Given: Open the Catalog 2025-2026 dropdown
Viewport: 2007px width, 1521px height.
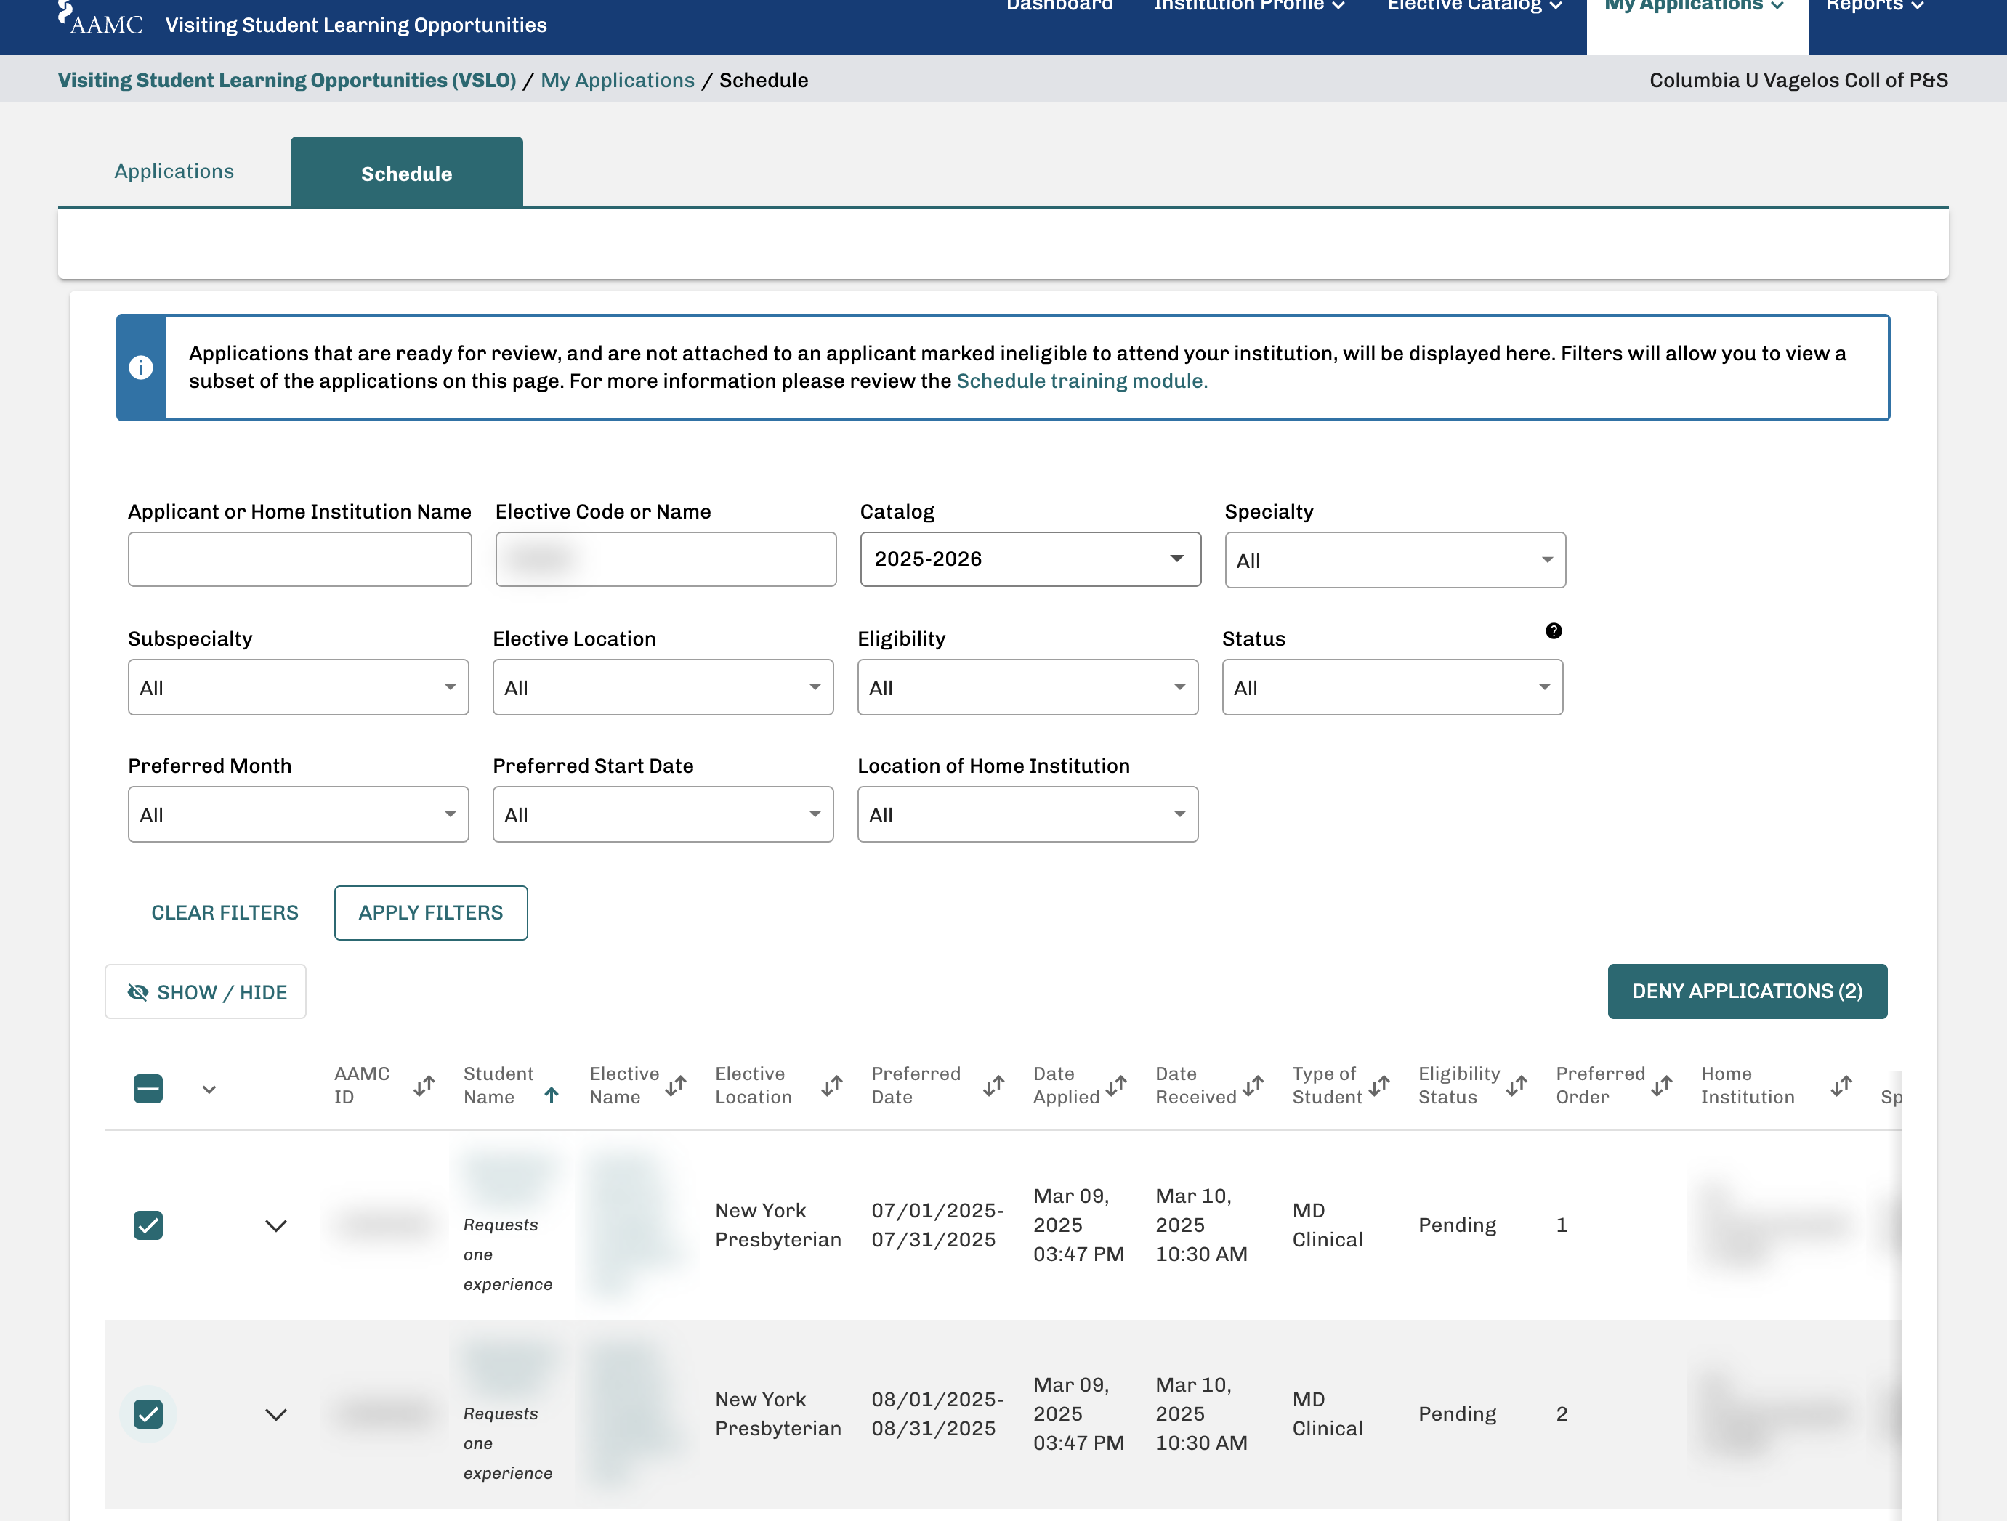Looking at the screenshot, I should tap(1030, 559).
